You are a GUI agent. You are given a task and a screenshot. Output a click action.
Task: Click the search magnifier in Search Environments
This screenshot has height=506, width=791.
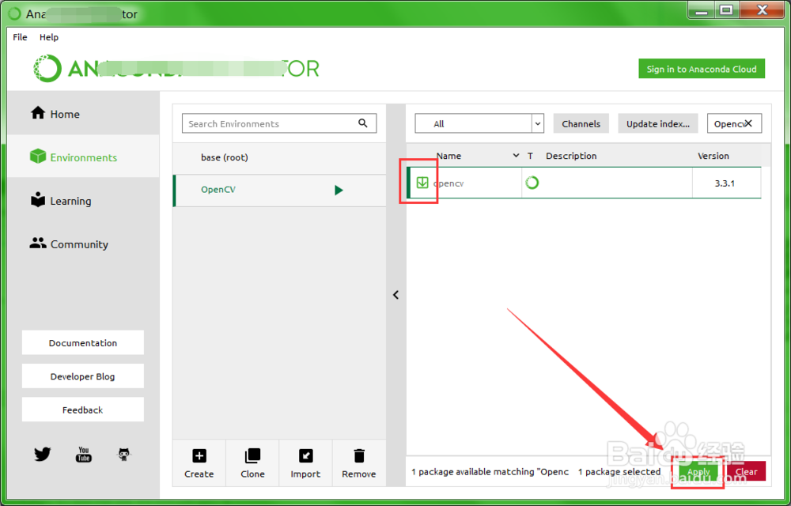[363, 123]
